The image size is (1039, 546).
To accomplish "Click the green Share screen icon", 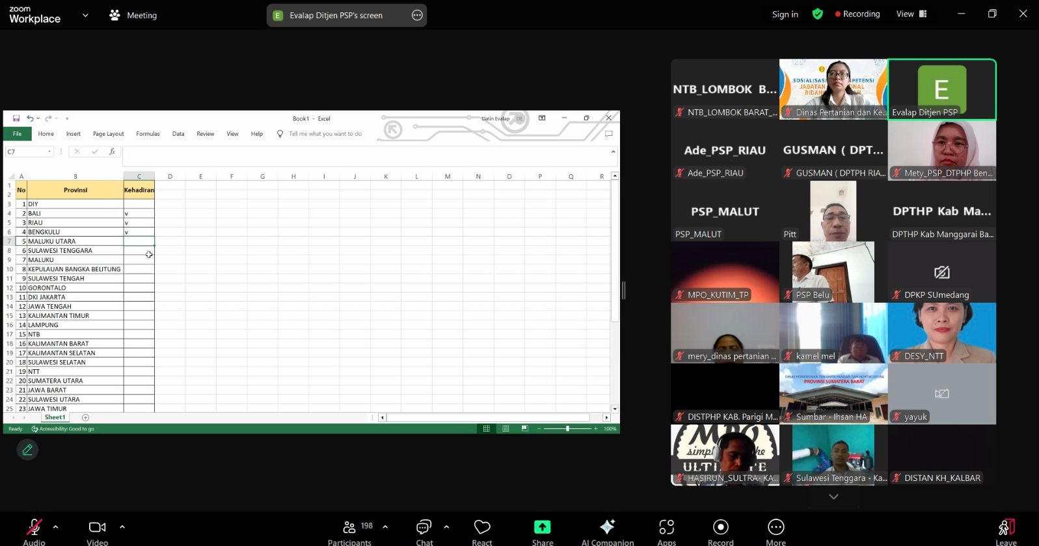I will point(542,527).
